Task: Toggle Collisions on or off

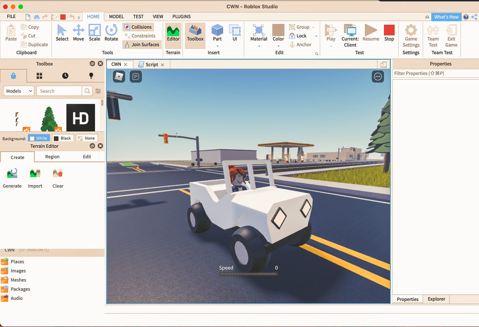Action: 138,27
